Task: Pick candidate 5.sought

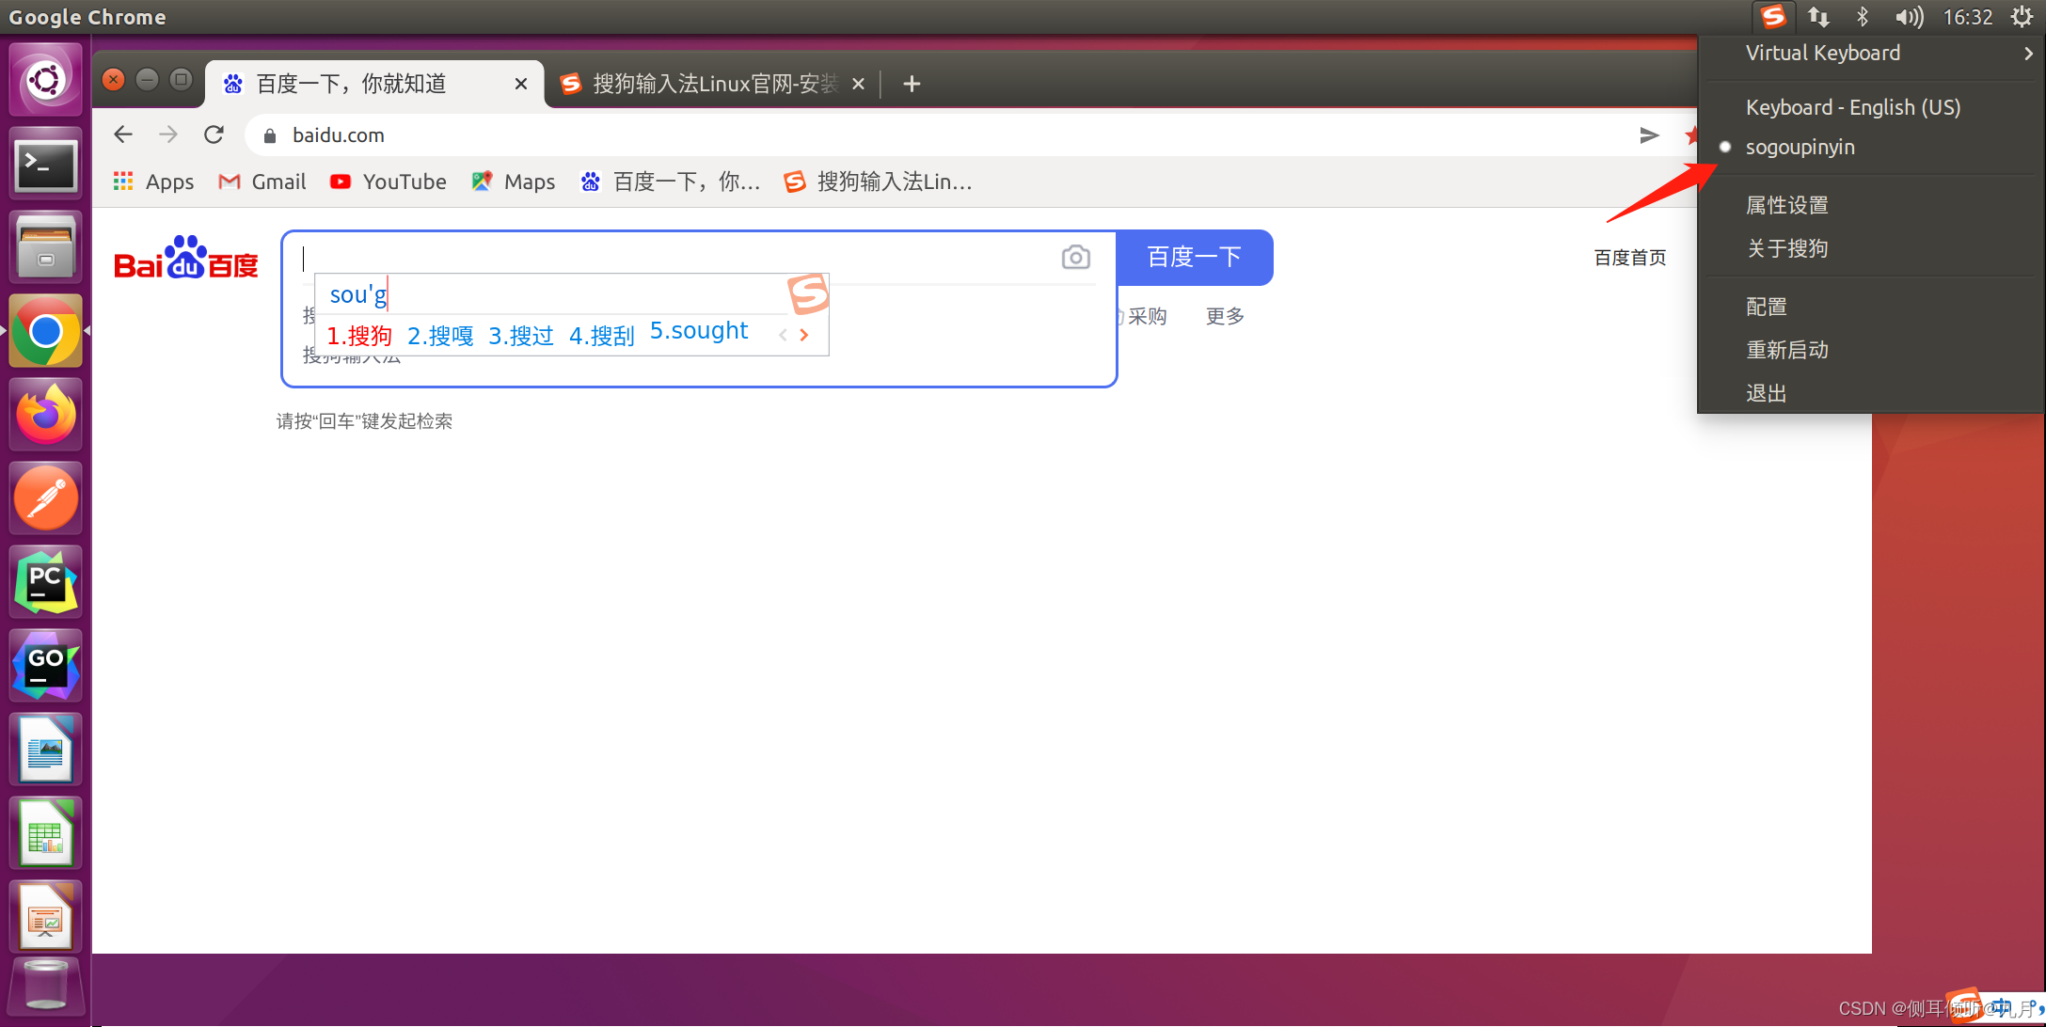Action: (699, 332)
